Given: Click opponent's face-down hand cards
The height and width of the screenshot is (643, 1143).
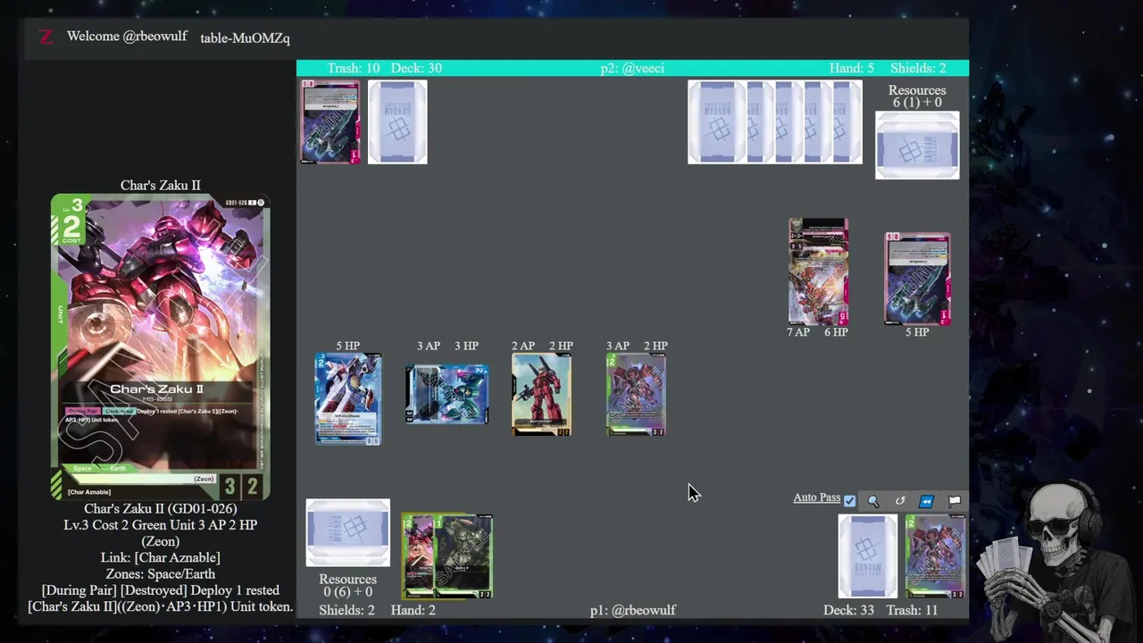Looking at the screenshot, I should (x=775, y=121).
